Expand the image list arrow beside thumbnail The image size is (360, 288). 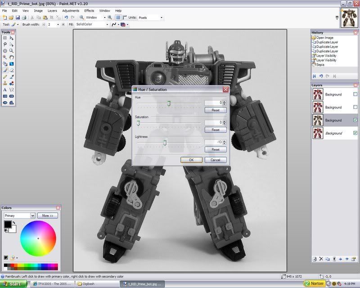pos(337,18)
